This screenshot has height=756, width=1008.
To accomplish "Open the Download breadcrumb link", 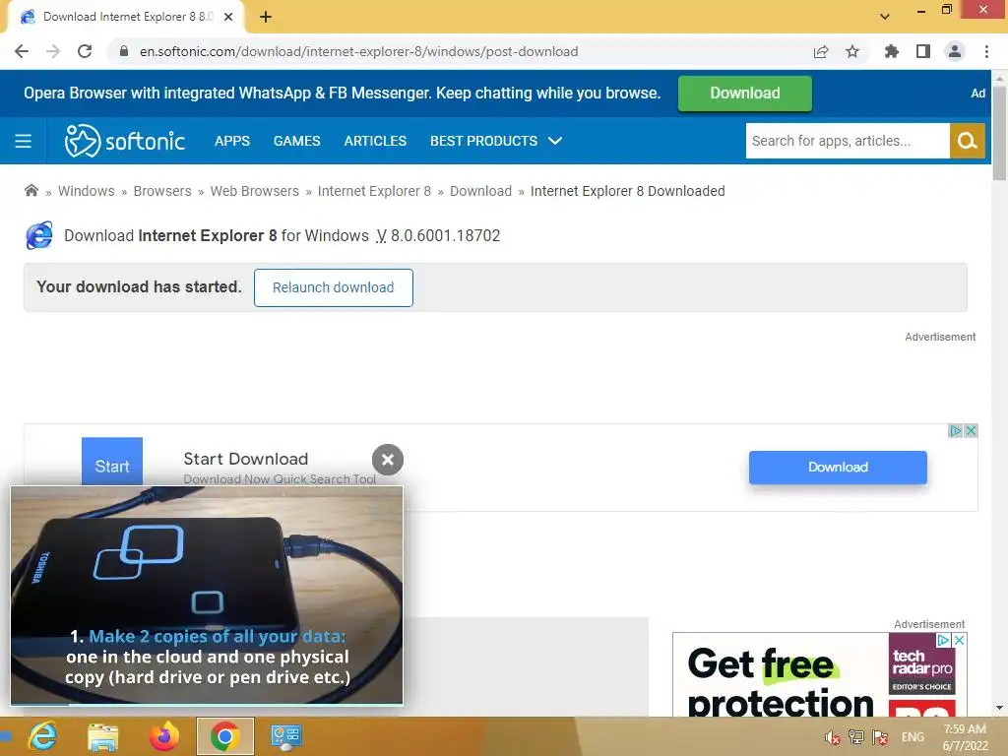I will (x=480, y=191).
